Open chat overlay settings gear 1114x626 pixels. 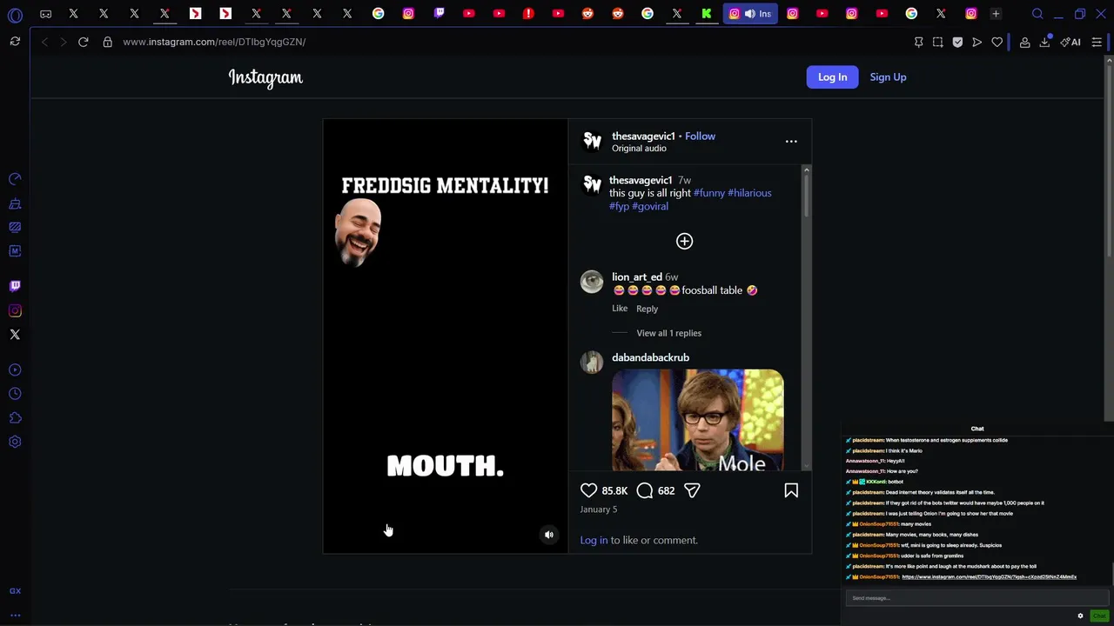[1080, 616]
